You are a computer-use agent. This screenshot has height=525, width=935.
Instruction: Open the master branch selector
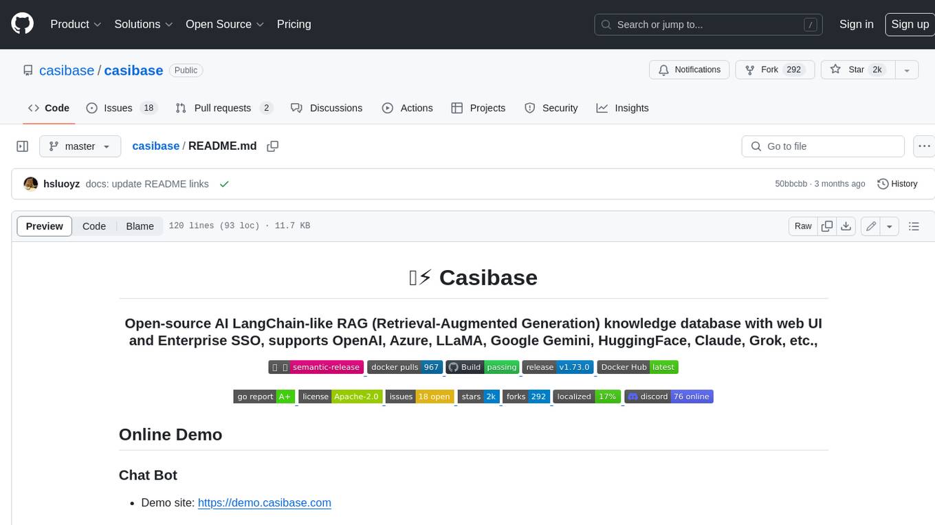(x=80, y=146)
